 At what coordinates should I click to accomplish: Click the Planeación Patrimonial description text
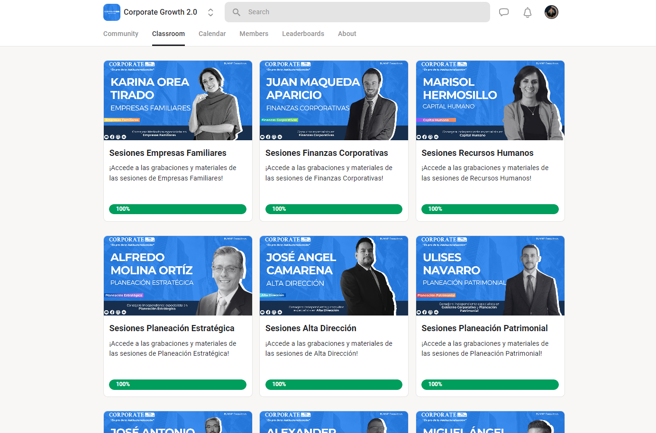[485, 348]
